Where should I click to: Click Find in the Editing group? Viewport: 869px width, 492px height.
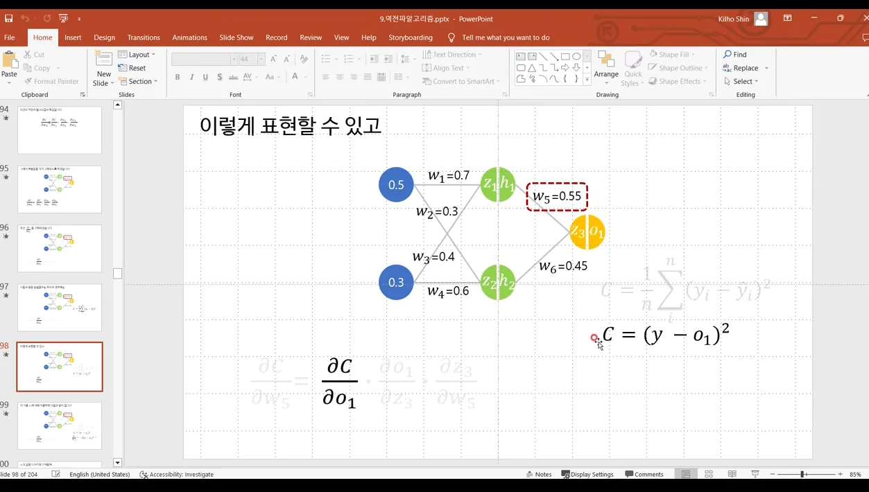(x=735, y=55)
